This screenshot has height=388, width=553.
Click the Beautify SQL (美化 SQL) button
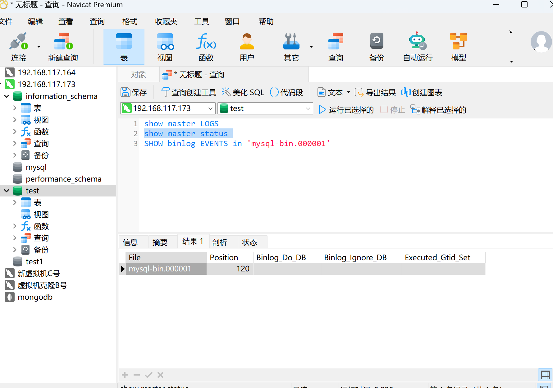coord(243,92)
